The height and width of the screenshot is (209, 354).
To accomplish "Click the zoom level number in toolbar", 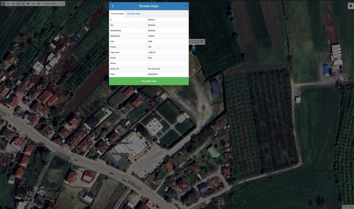I will pyautogui.click(x=62, y=3).
